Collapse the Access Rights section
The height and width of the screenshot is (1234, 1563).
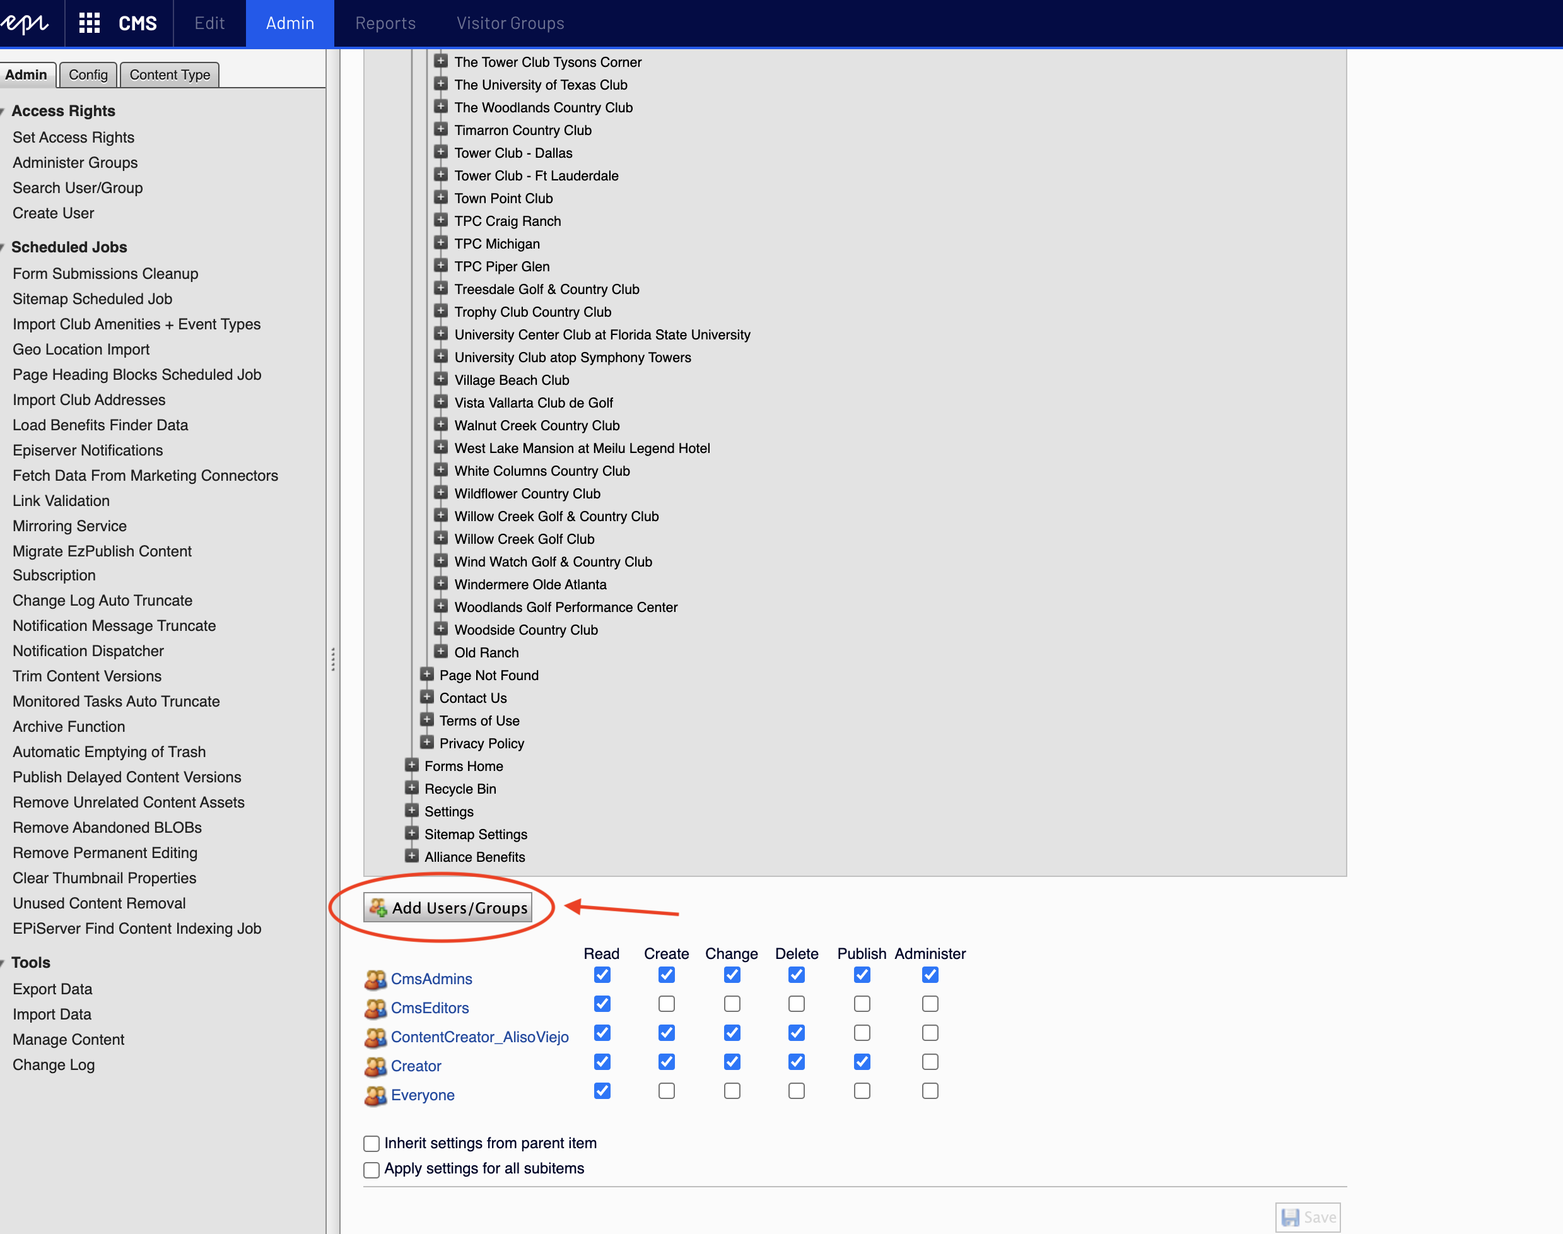(3, 111)
